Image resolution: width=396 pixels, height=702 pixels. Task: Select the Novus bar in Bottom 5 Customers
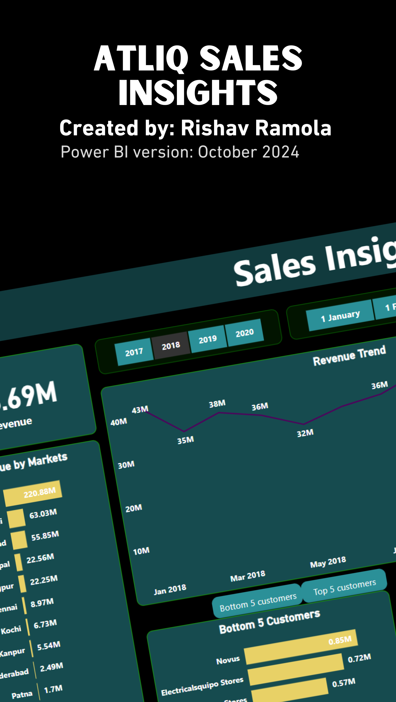301,647
